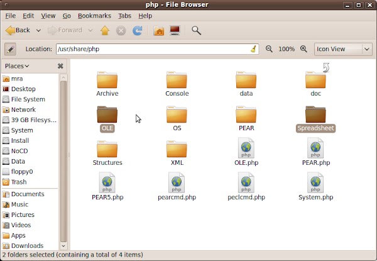Open the Tabs menu
377x261 pixels.
point(124,16)
